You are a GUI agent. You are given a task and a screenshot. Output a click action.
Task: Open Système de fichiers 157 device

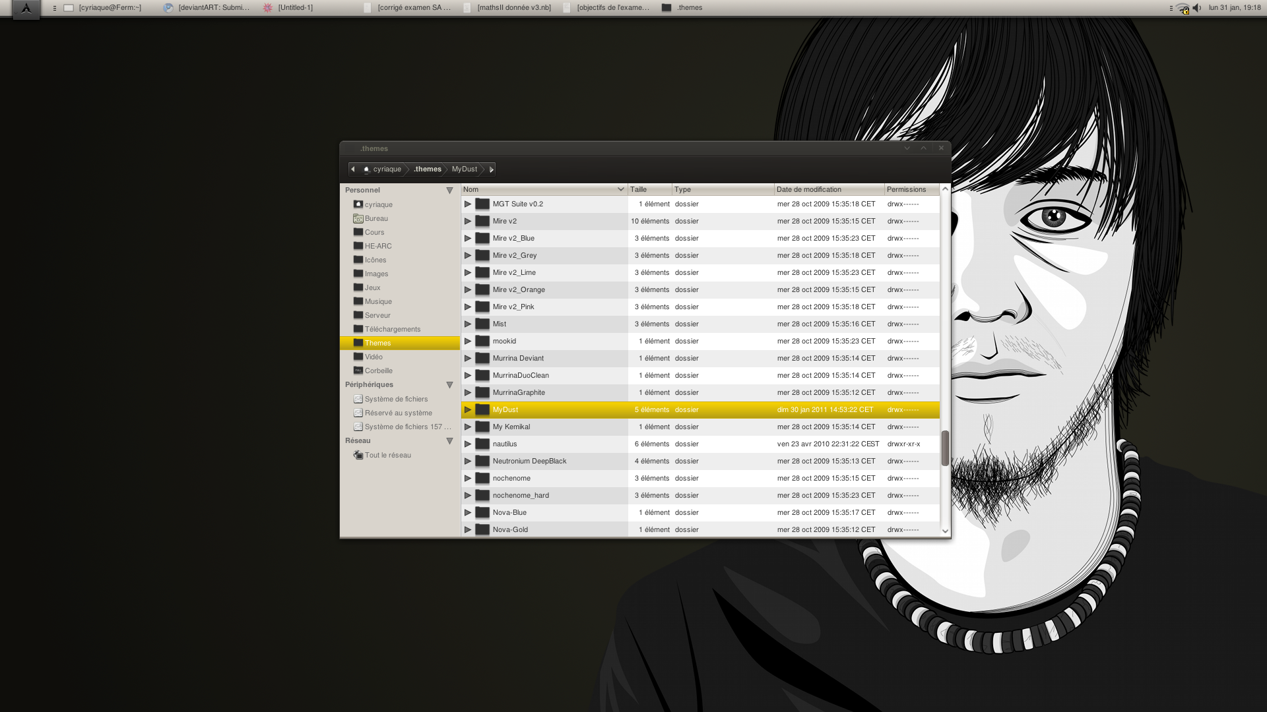coord(400,427)
